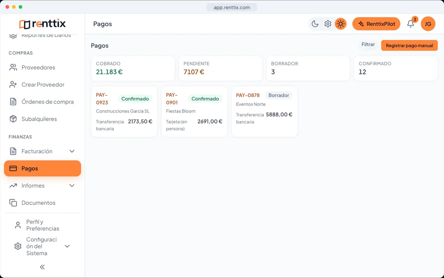Open notifications bell icon
The image size is (444, 278).
click(x=411, y=24)
